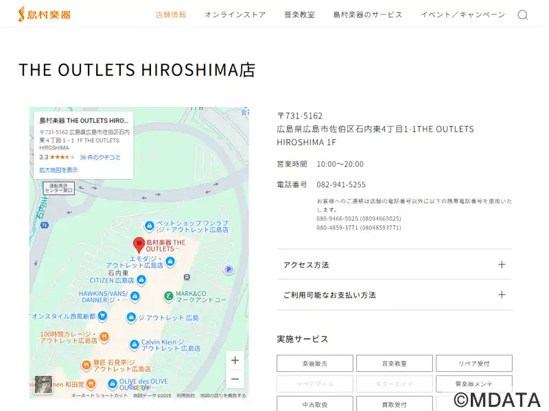This screenshot has width=549, height=411.
Task: Click the リペアブース service button
Action: tap(315, 384)
